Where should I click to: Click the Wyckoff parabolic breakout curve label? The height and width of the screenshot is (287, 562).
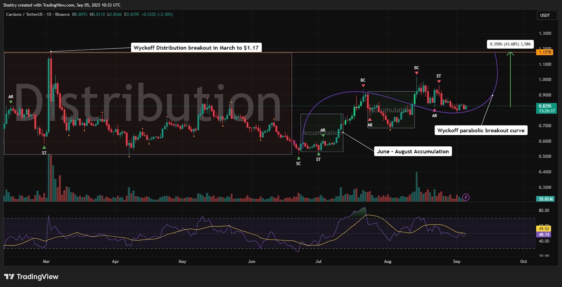[481, 130]
